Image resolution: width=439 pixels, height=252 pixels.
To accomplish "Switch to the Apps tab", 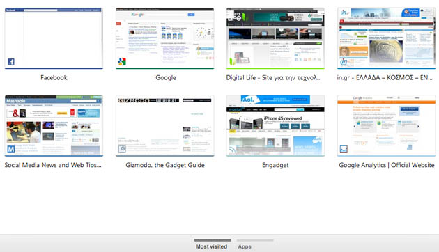I will (x=245, y=246).
